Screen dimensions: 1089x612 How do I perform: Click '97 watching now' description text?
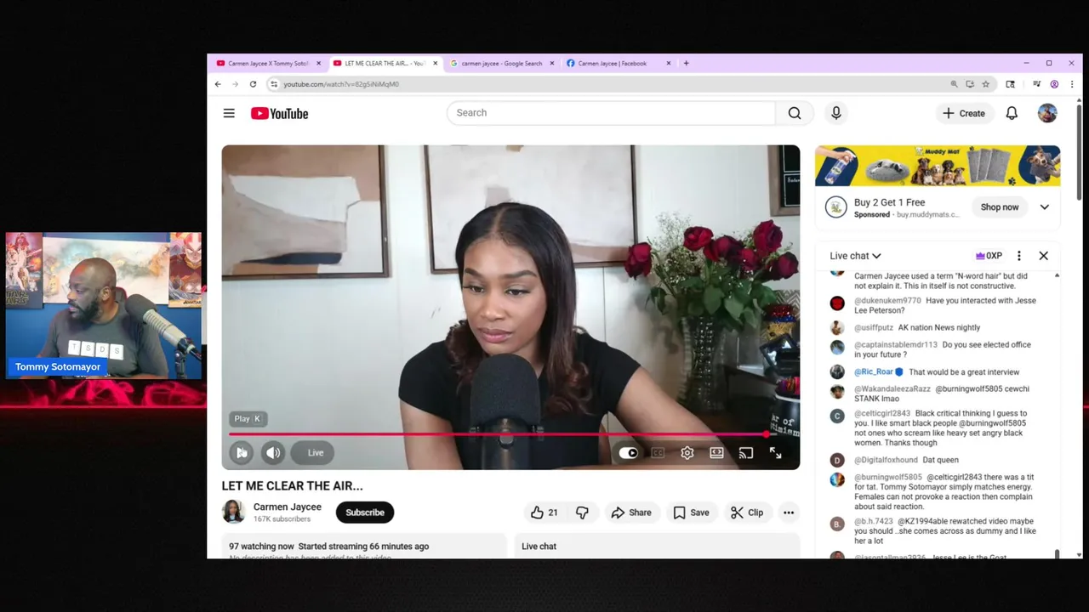pos(261,547)
